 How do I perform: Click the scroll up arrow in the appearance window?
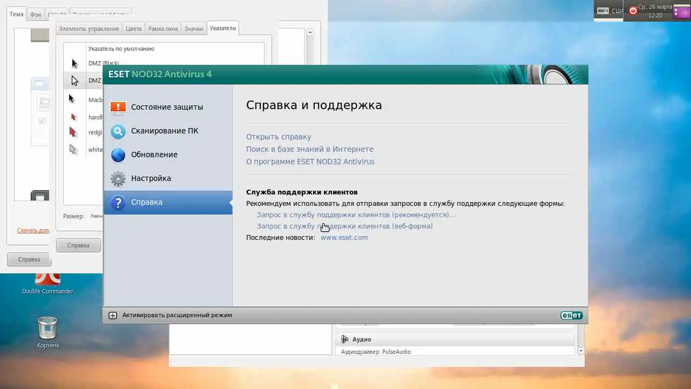[x=310, y=33]
